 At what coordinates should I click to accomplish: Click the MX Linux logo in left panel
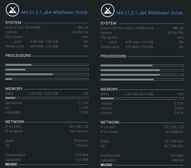12,10
